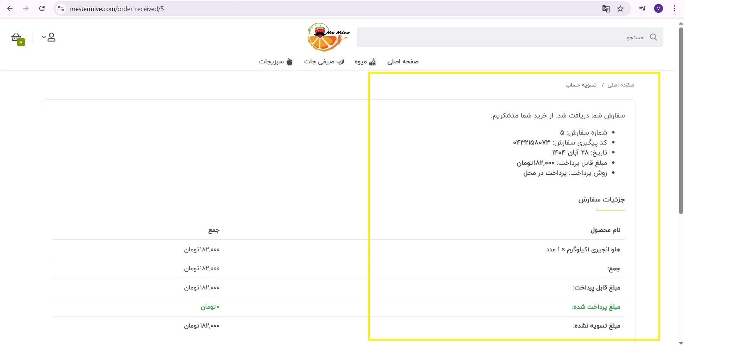Reload the current page
Viewport: 735px width, 345px height.
pos(42,9)
